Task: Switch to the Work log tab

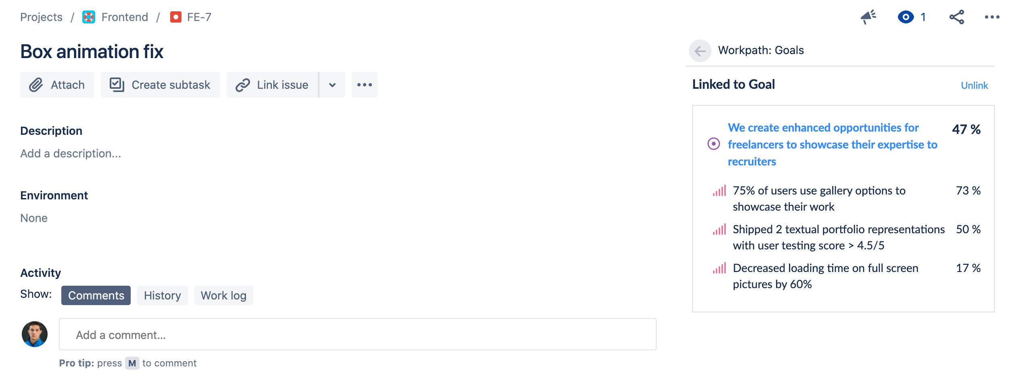Action: coord(224,295)
